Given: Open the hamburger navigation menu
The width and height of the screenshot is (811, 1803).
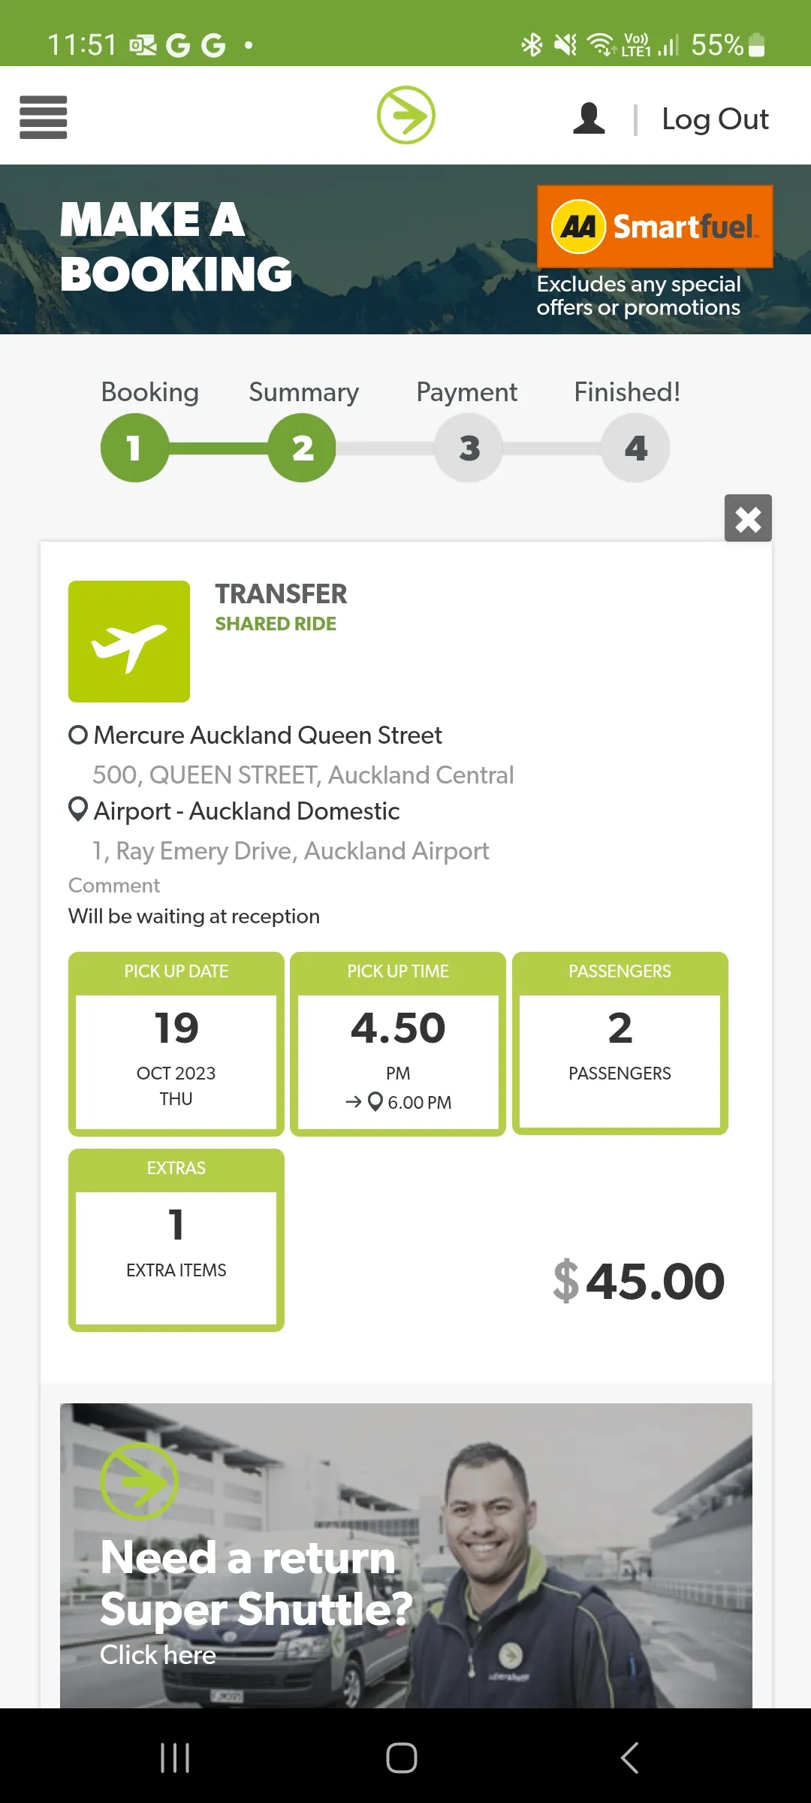Looking at the screenshot, I should coord(44,117).
